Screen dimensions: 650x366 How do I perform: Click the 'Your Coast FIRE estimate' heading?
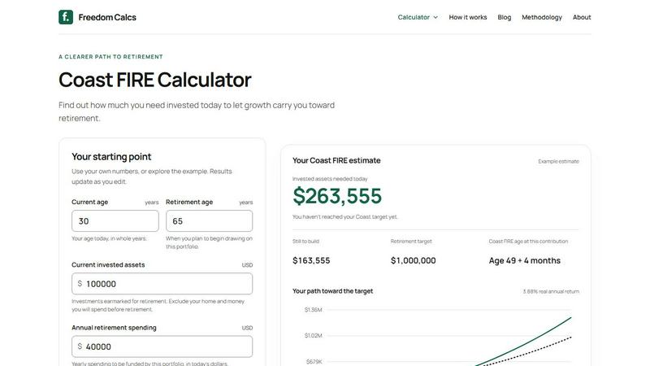[x=336, y=160]
